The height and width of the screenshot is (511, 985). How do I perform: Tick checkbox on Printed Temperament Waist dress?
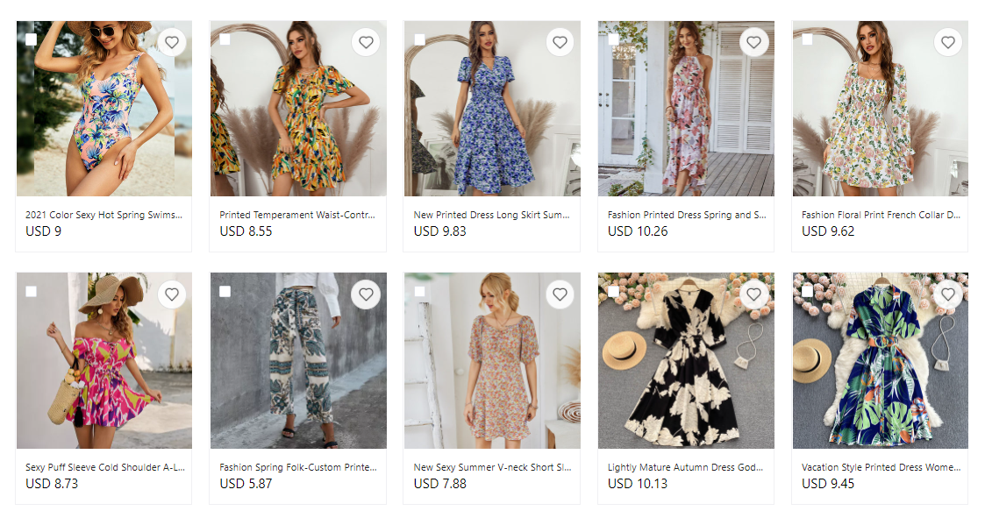[225, 39]
